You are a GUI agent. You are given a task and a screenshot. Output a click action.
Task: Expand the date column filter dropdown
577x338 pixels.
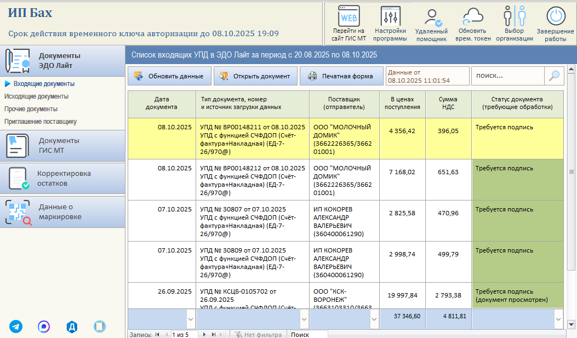pyautogui.click(x=191, y=319)
